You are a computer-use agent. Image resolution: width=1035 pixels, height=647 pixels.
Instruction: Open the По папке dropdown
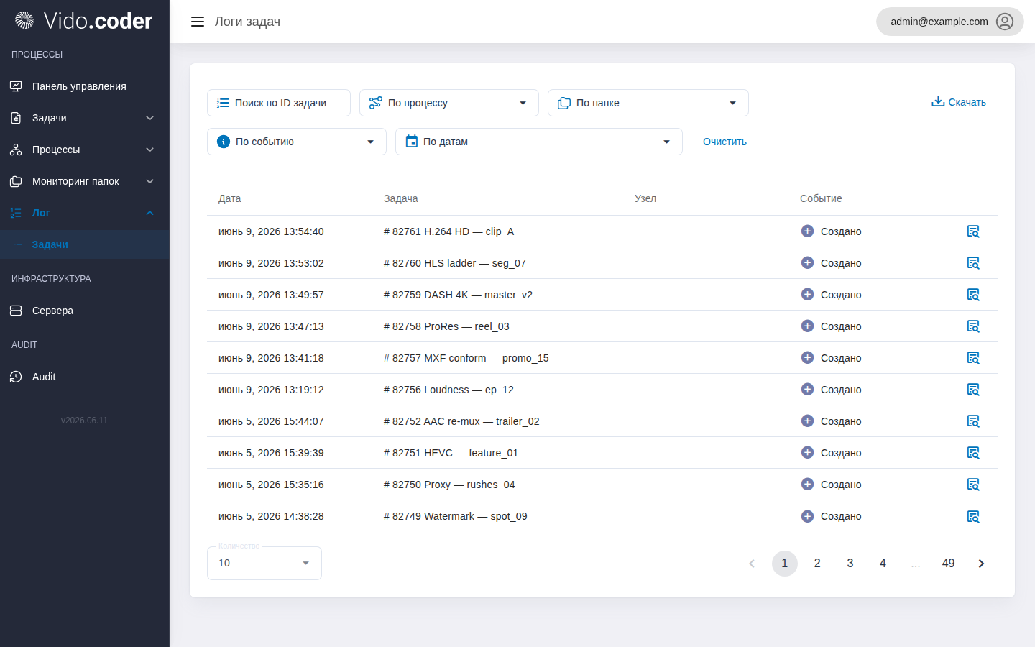coord(648,103)
